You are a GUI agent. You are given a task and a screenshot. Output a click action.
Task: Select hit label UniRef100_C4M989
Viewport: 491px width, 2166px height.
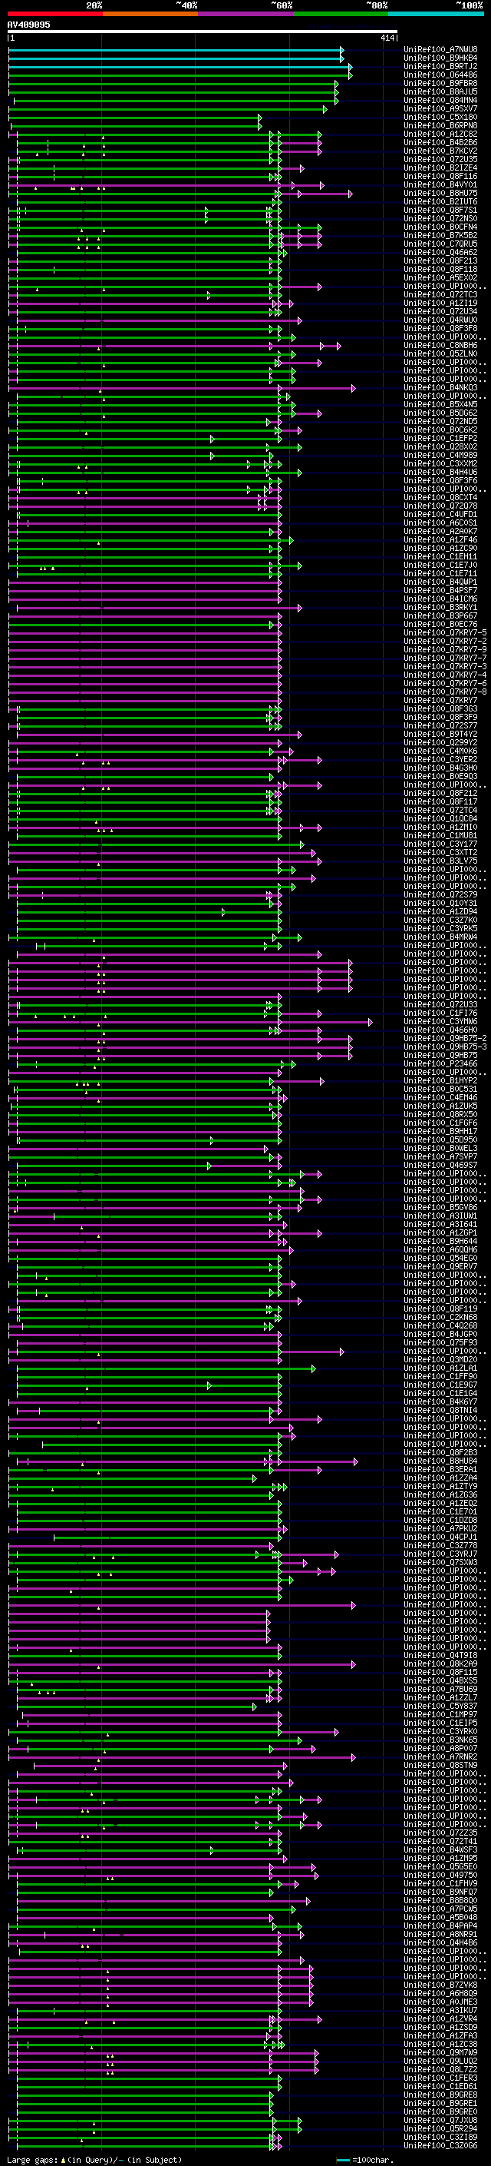(x=440, y=455)
